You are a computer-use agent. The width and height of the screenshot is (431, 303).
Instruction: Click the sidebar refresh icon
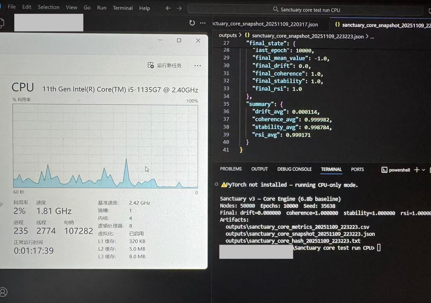[192, 23]
